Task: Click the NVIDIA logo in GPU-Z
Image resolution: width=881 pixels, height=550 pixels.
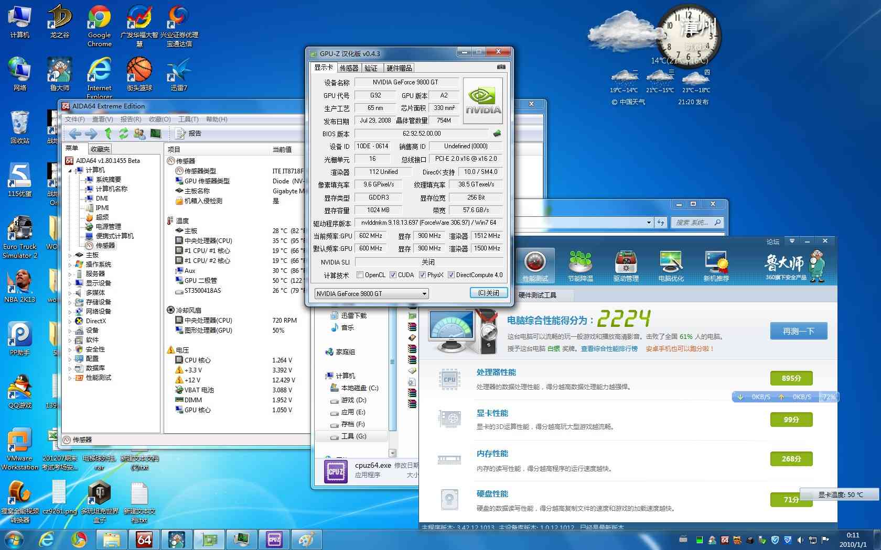Action: tap(483, 101)
